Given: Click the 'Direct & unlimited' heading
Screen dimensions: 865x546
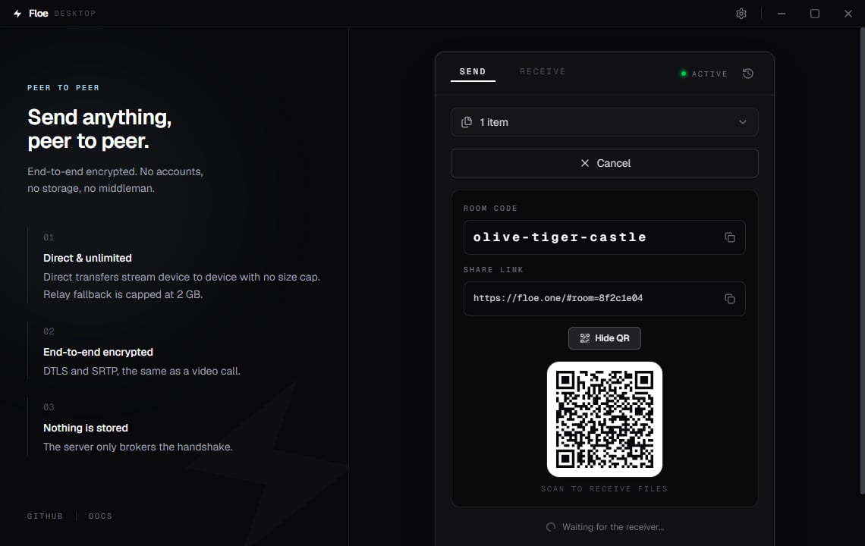Looking at the screenshot, I should click(88, 258).
